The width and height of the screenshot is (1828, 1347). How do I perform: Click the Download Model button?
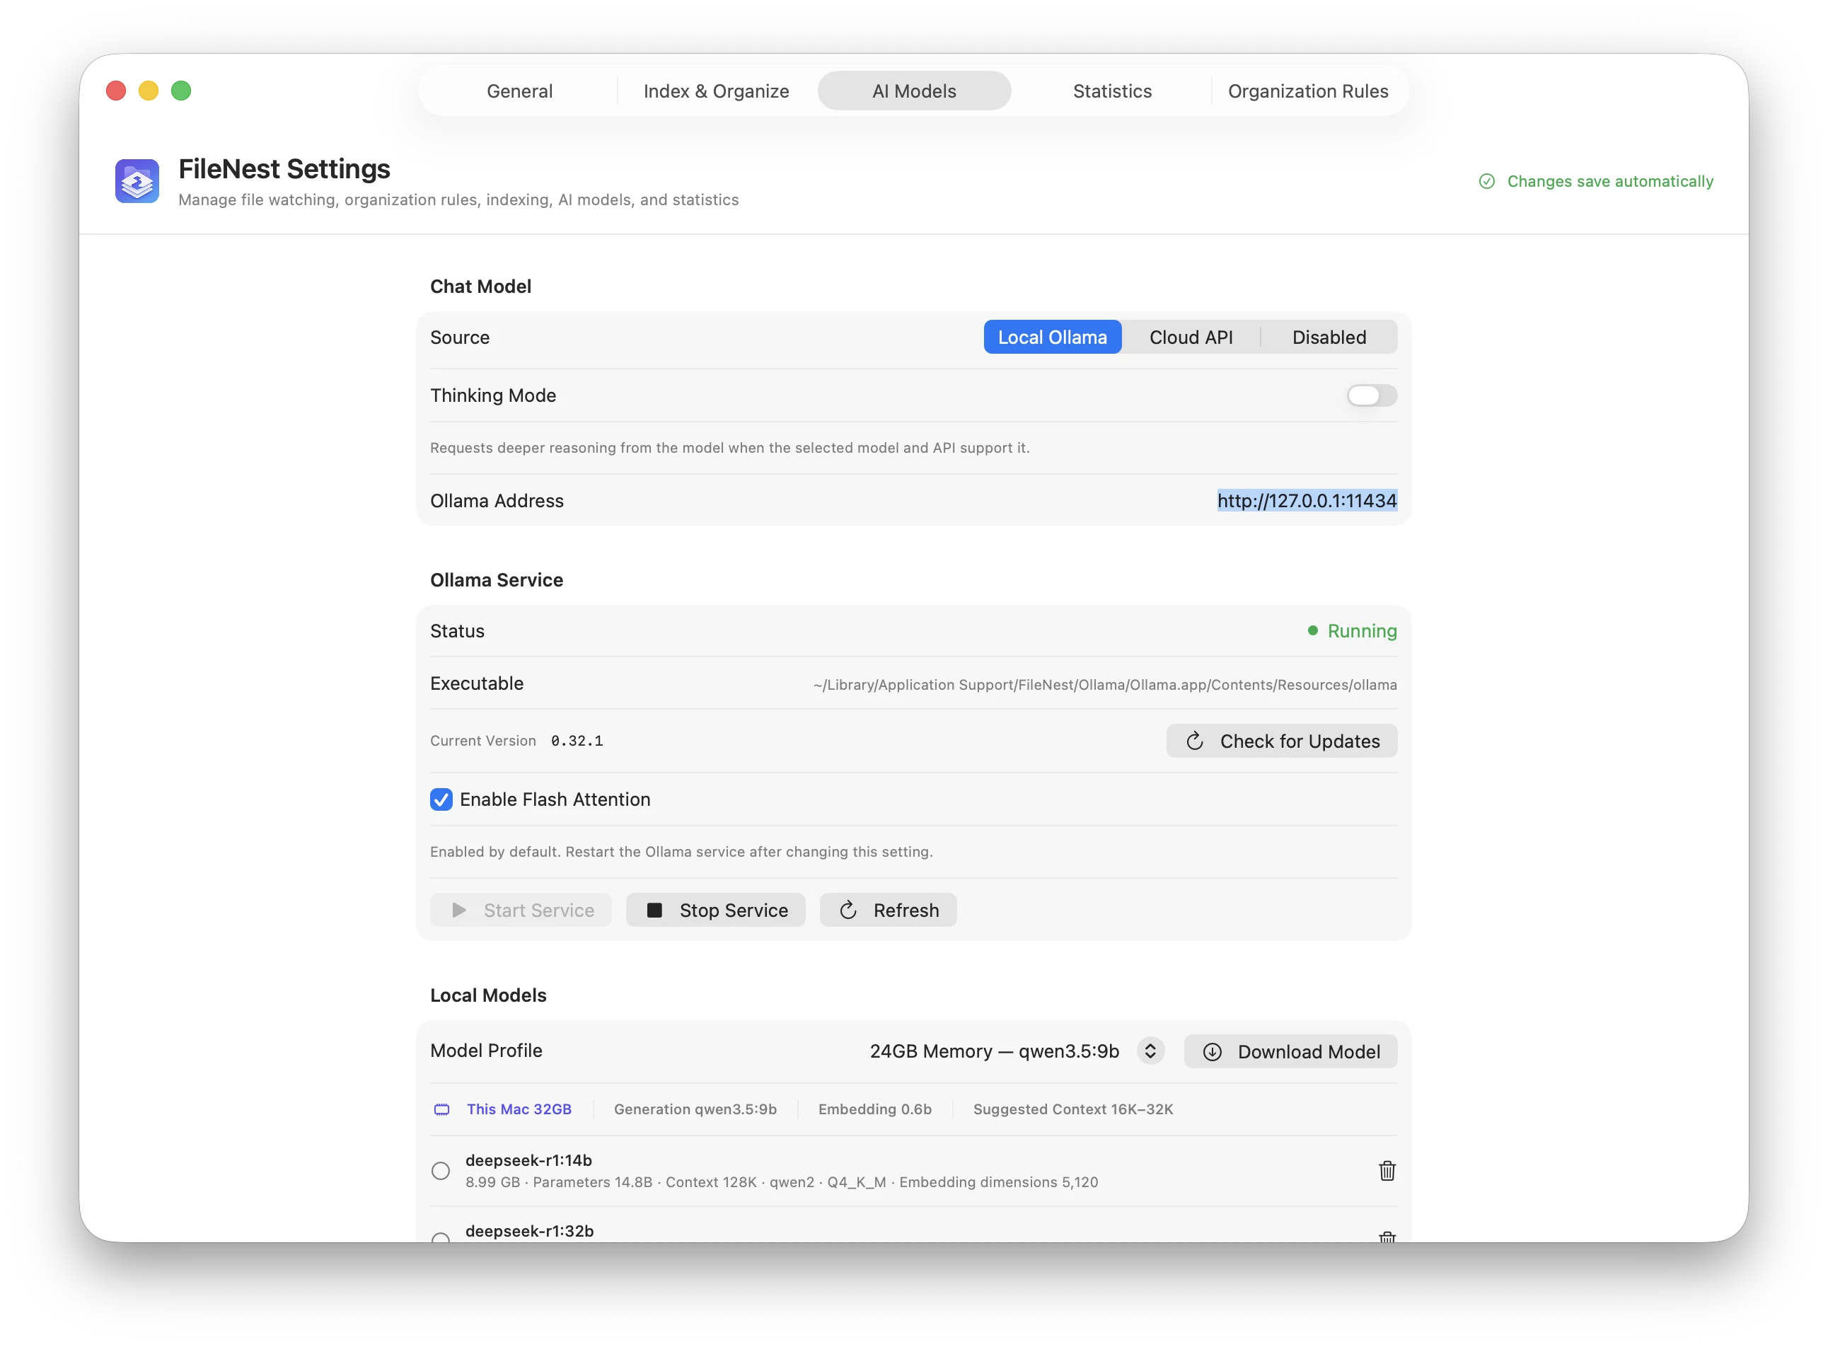1290,1051
